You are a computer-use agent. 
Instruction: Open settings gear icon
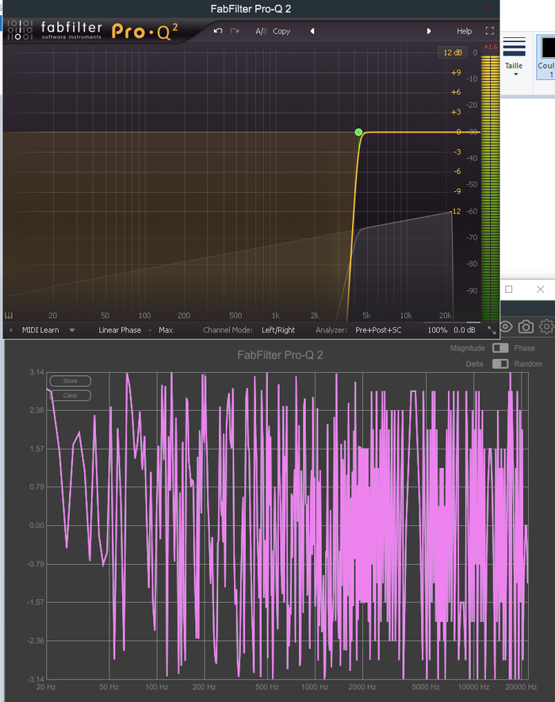pos(546,326)
